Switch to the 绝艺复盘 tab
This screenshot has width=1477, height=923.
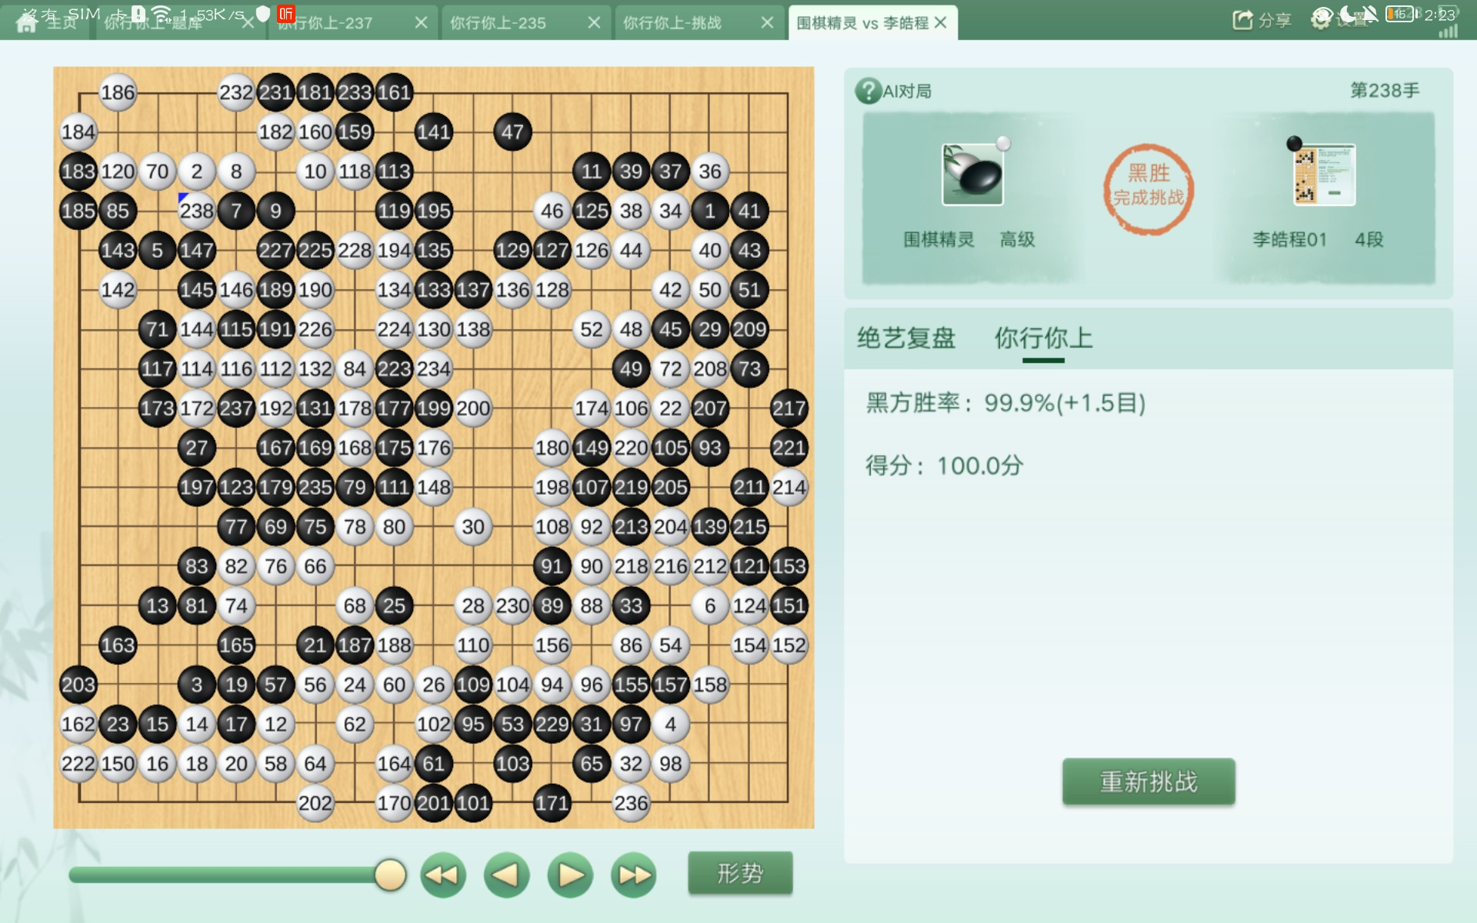[906, 338]
